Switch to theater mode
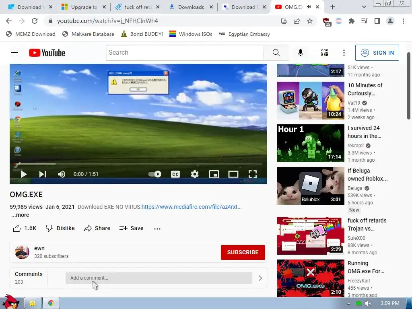Screen dimensions: 412x309 click(x=233, y=174)
